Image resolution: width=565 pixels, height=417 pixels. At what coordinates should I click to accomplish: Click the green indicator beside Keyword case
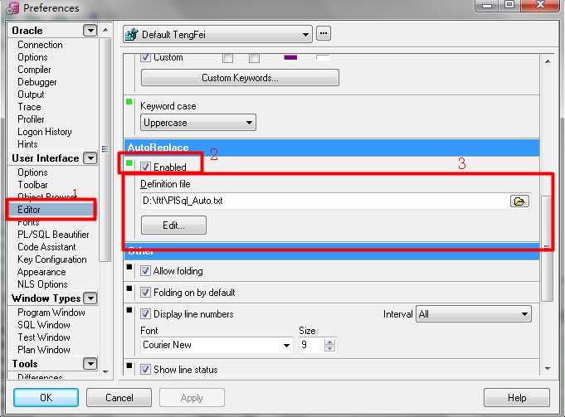129,101
